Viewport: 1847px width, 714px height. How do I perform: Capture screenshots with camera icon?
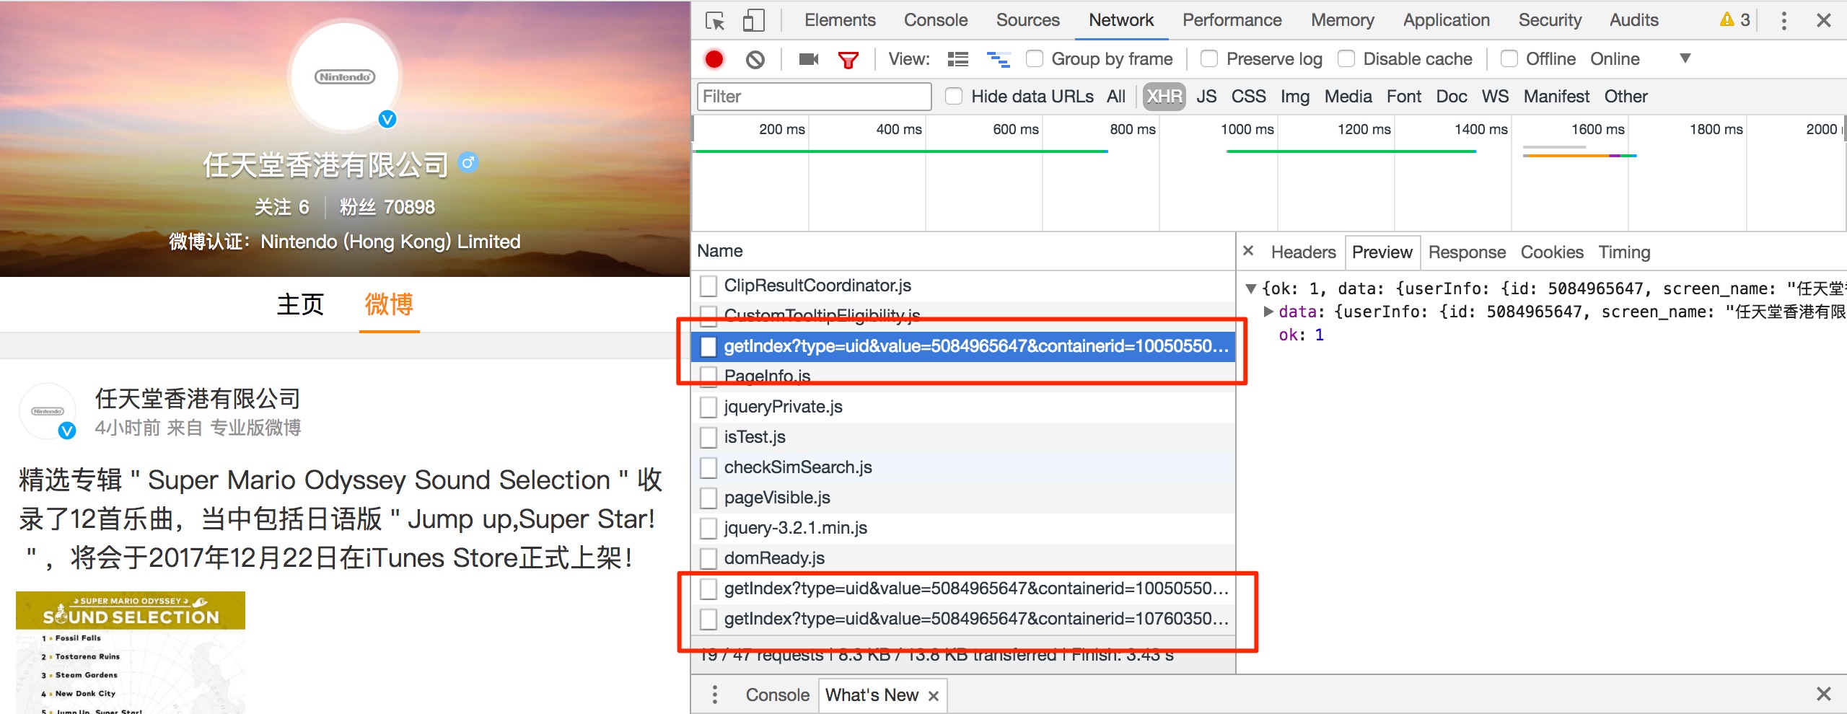[x=809, y=59]
